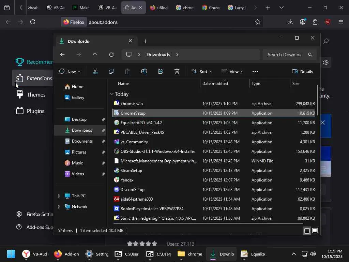Select the SteamSetup file
This screenshot has width=349, height=262.
(214, 171)
